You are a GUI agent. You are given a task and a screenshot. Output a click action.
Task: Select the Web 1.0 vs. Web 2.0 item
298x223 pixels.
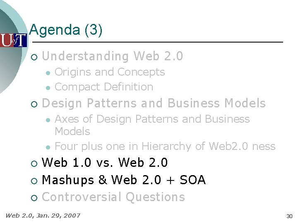(x=105, y=163)
